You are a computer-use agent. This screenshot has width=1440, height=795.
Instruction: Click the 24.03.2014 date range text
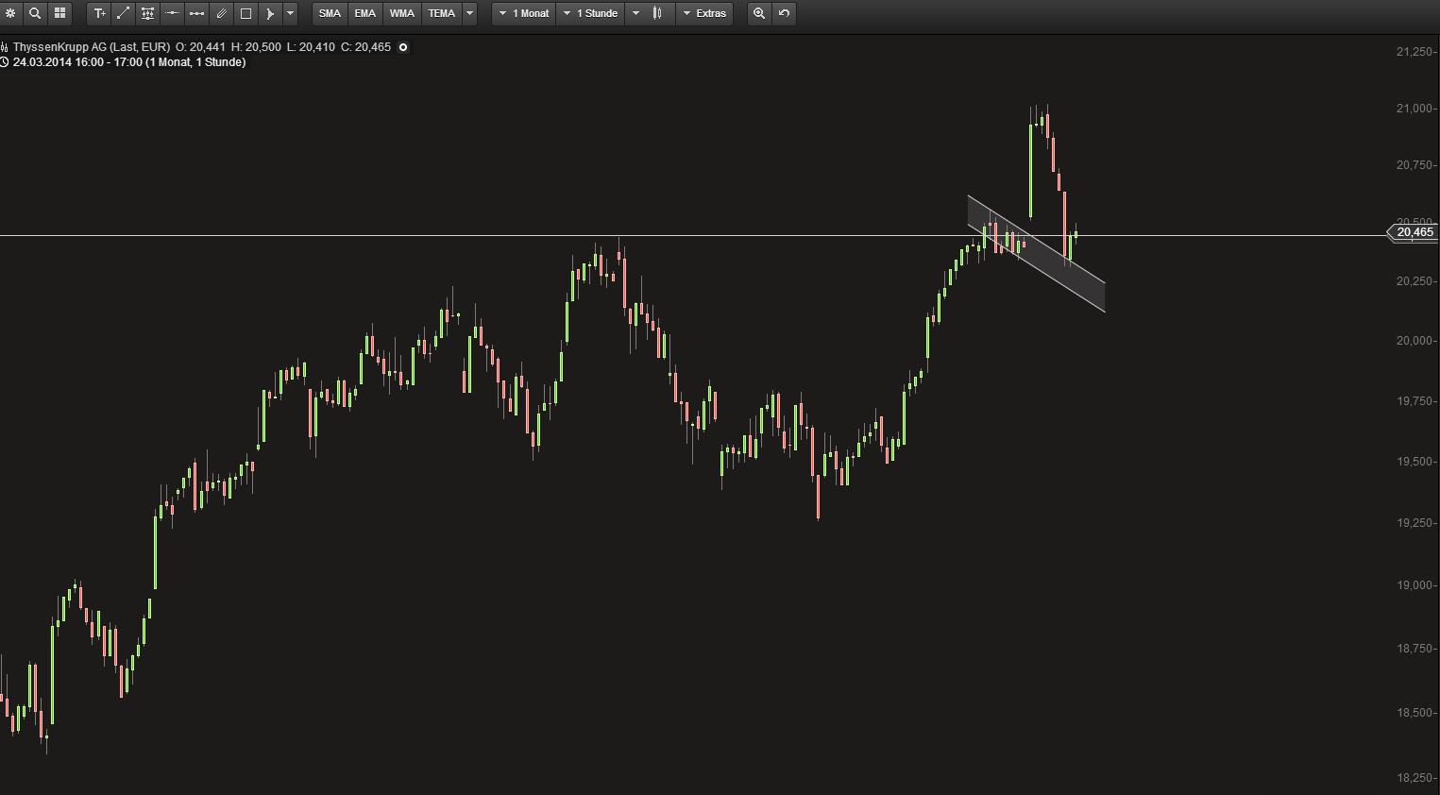point(129,62)
